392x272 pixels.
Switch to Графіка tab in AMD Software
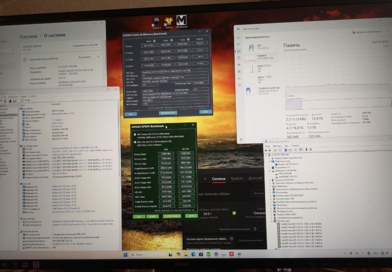(x=237, y=178)
